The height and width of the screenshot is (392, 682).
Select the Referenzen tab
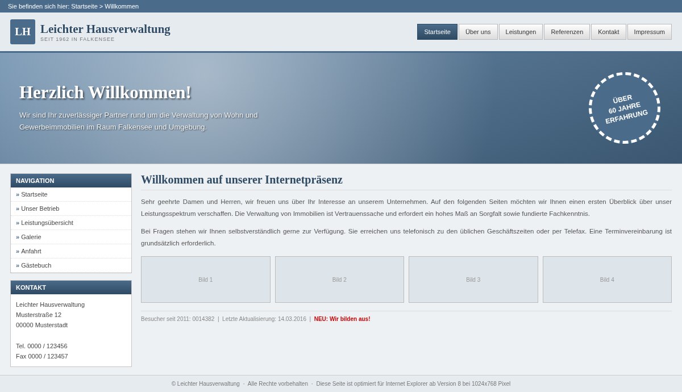coord(567,32)
